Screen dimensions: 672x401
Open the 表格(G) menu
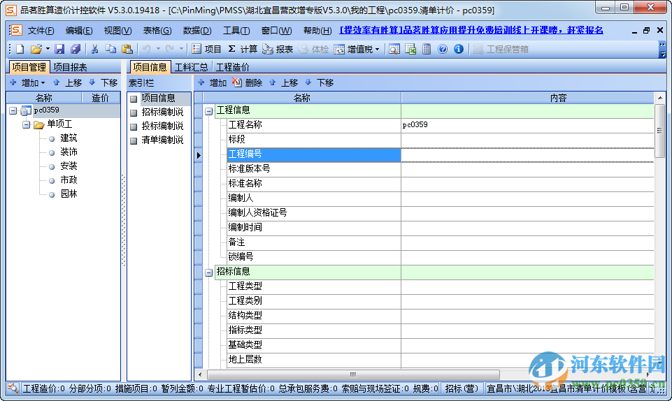[x=157, y=30]
